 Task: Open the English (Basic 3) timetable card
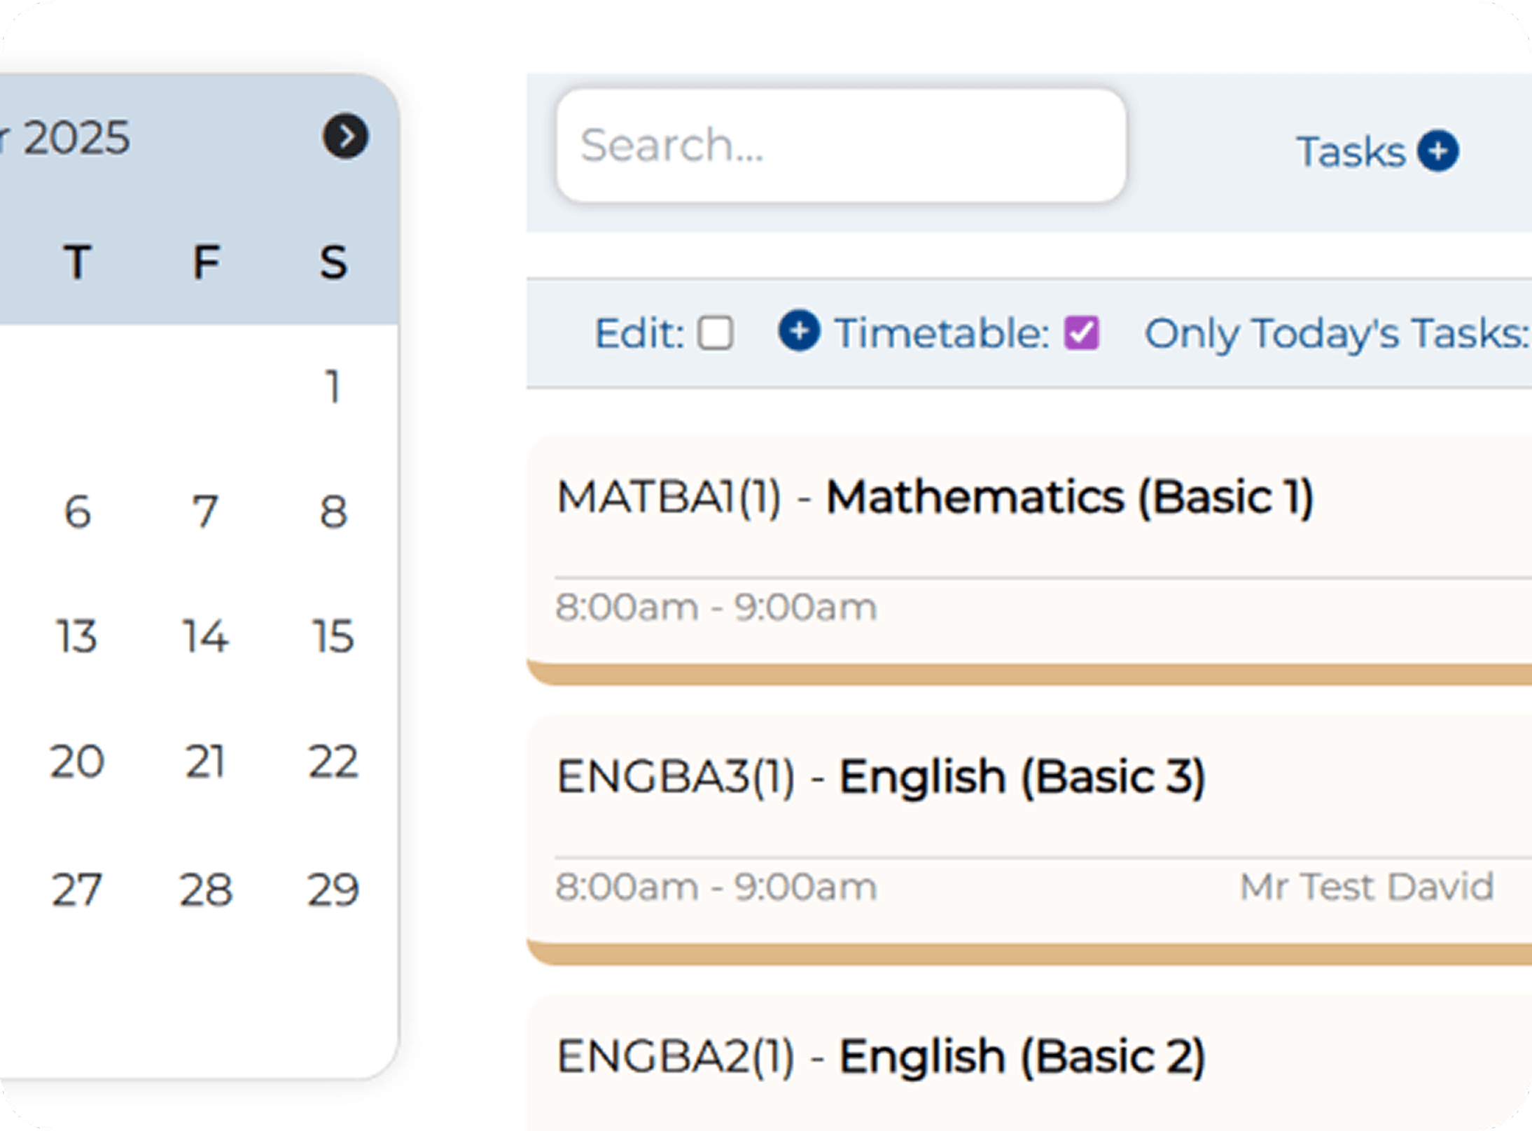[x=1029, y=840]
